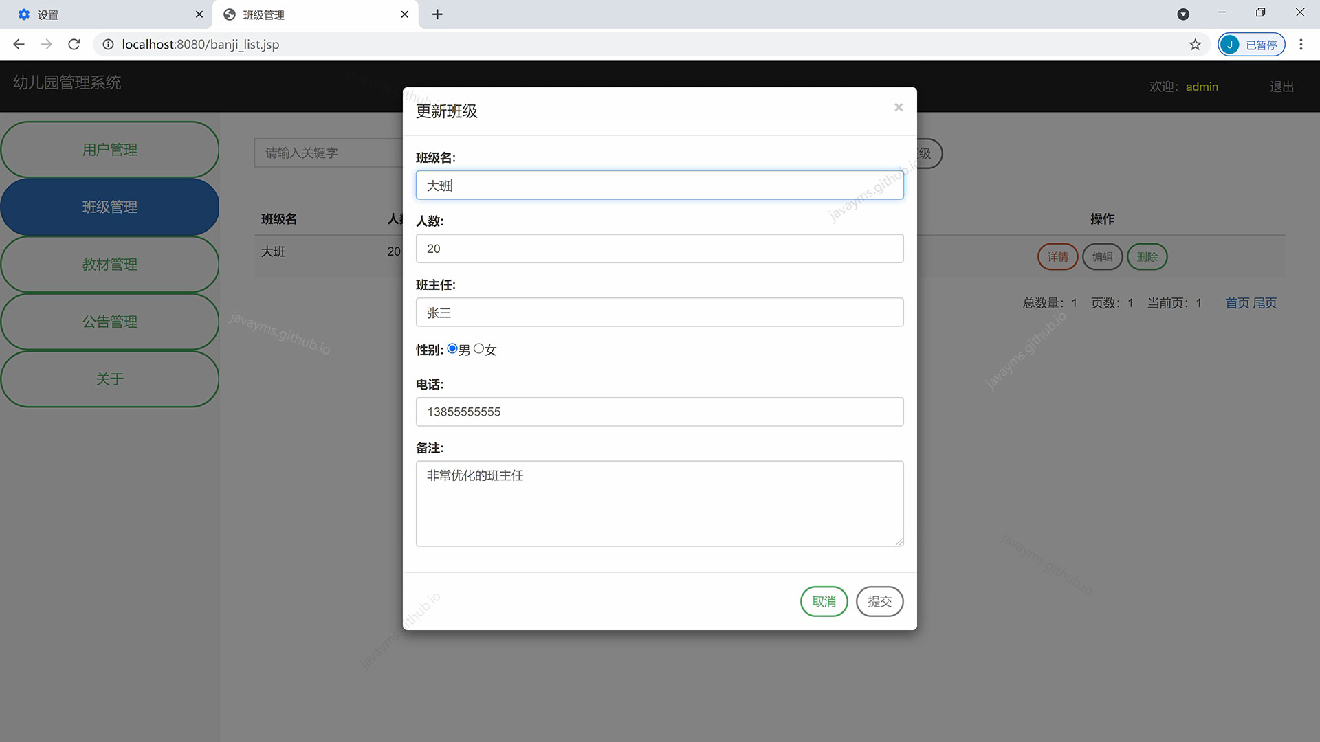This screenshot has height=742, width=1320.
Task: Reload the page with refresh icon
Action: [74, 45]
